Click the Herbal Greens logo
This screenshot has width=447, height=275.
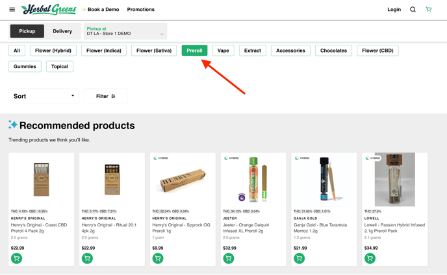click(x=49, y=9)
